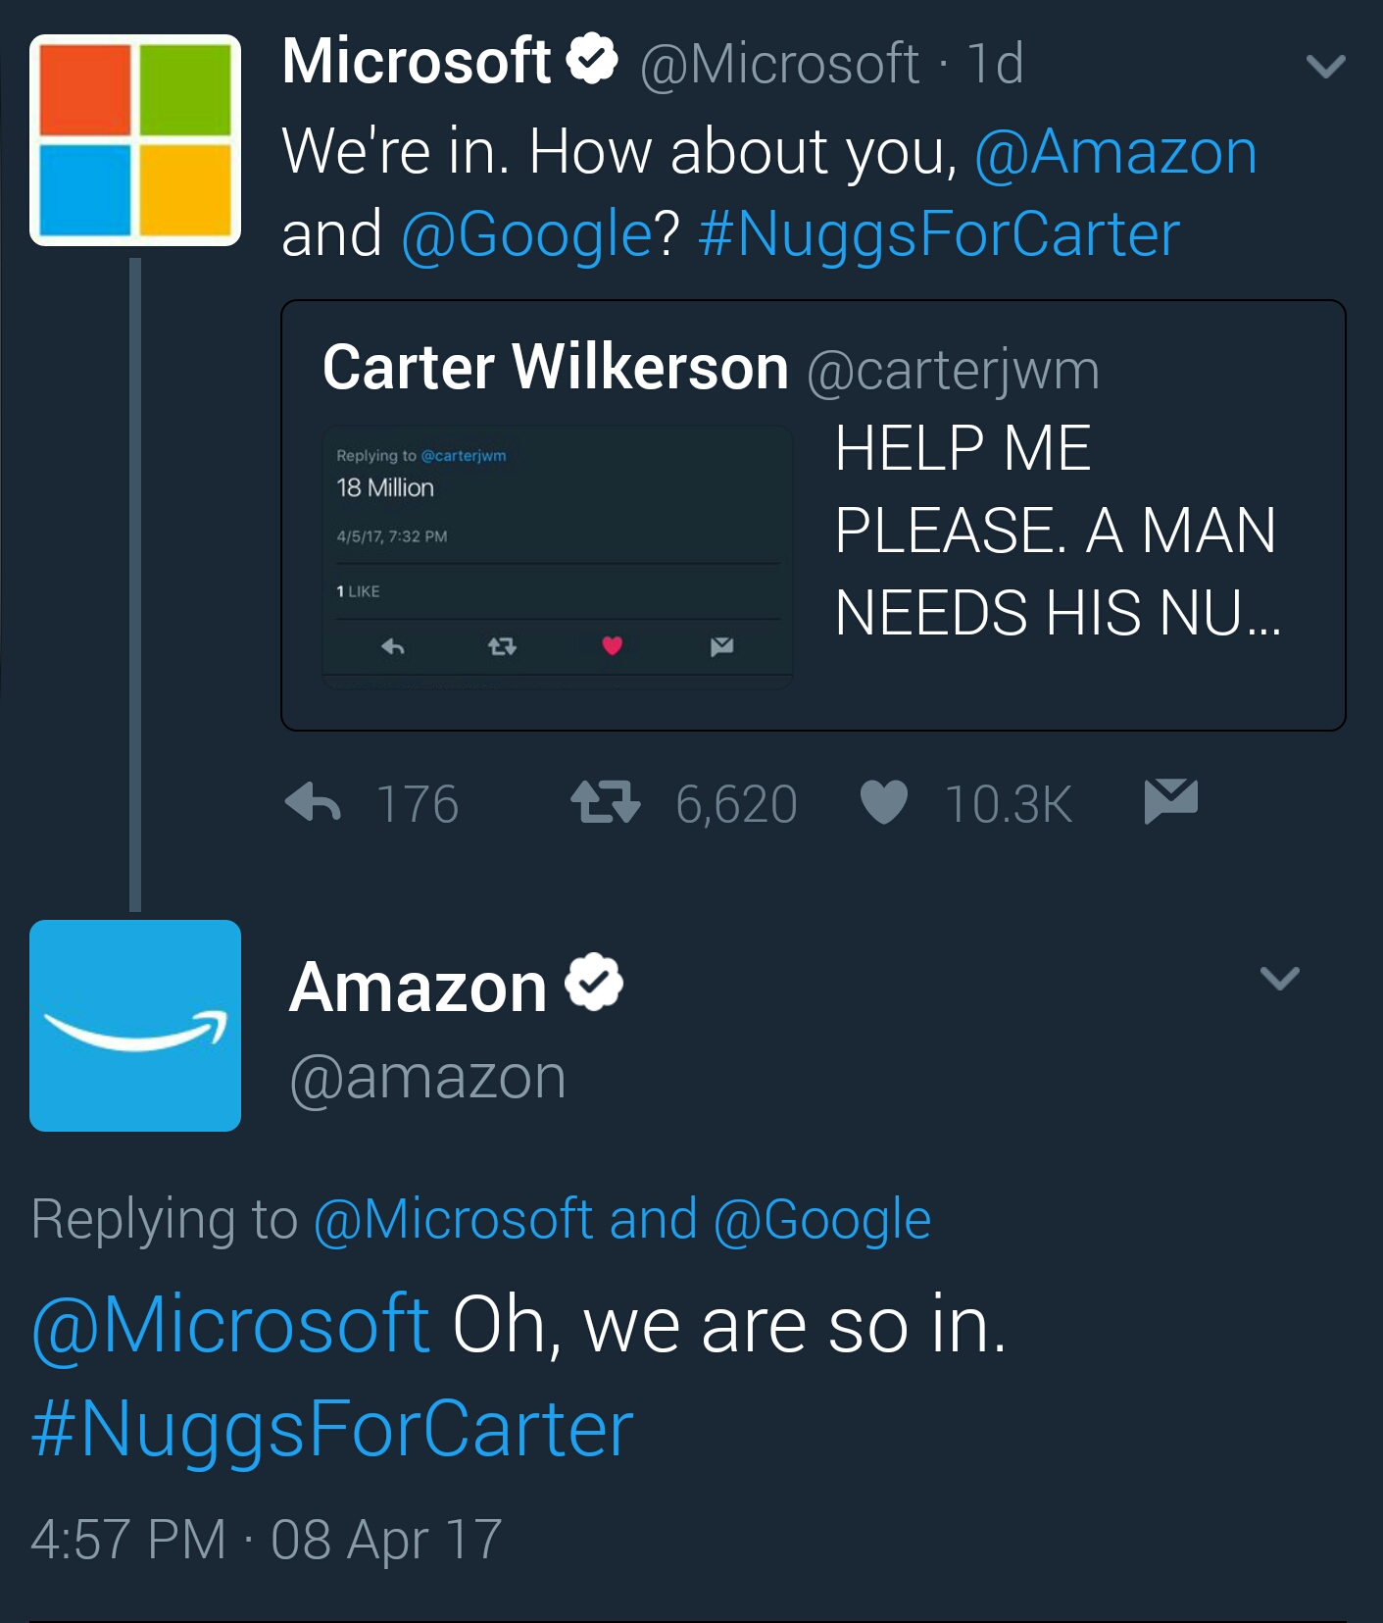
Task: Click the message envelope icon in the quoted screenshot
Action: 721,646
